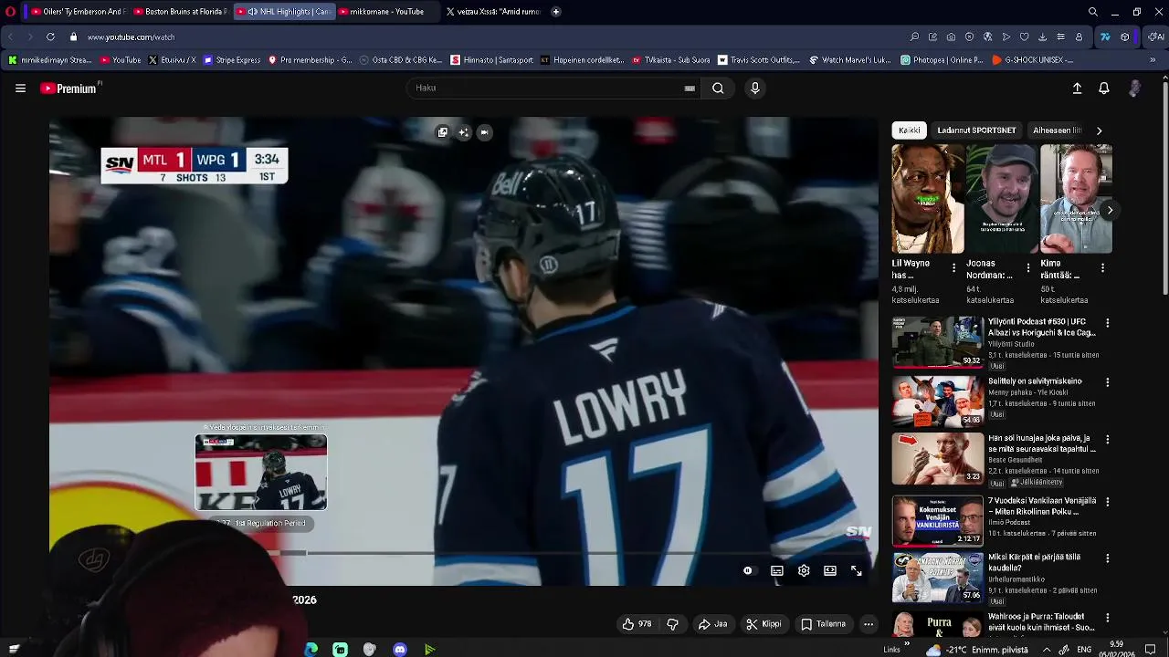The height and width of the screenshot is (657, 1169).
Task: Open the Photopea bookmark
Action: (941, 60)
